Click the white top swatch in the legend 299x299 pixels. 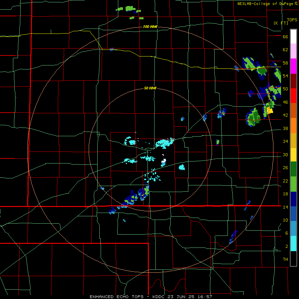(293, 37)
